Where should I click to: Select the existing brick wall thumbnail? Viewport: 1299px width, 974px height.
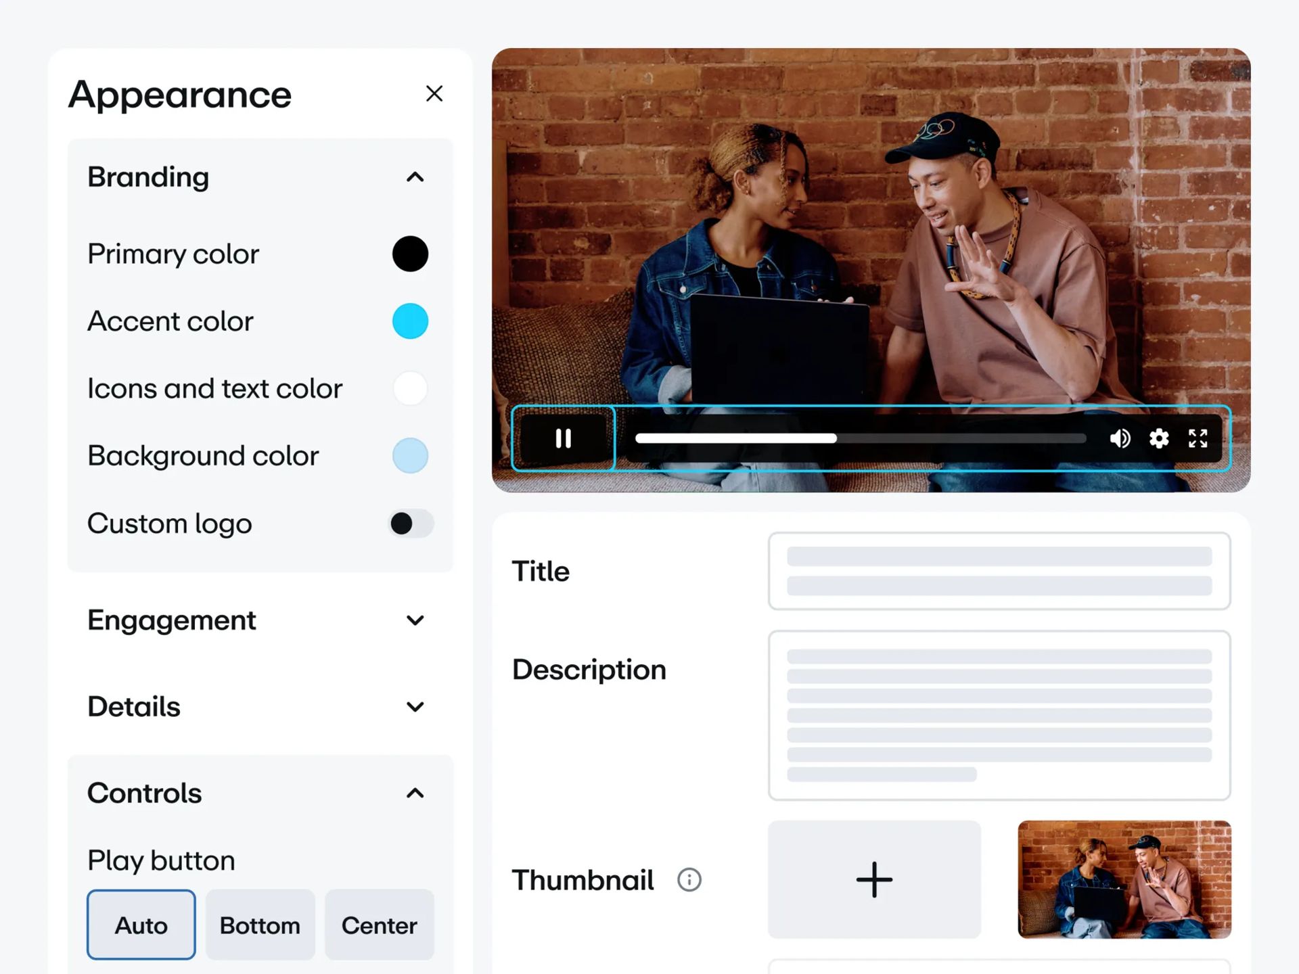click(1124, 879)
